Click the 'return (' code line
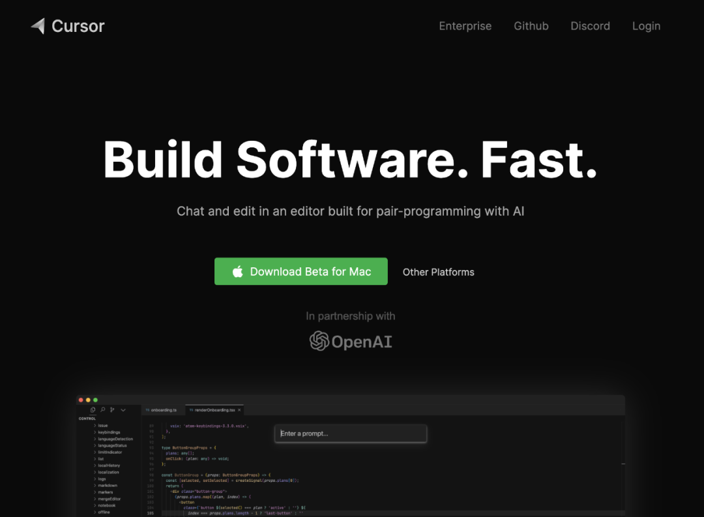 174,486
